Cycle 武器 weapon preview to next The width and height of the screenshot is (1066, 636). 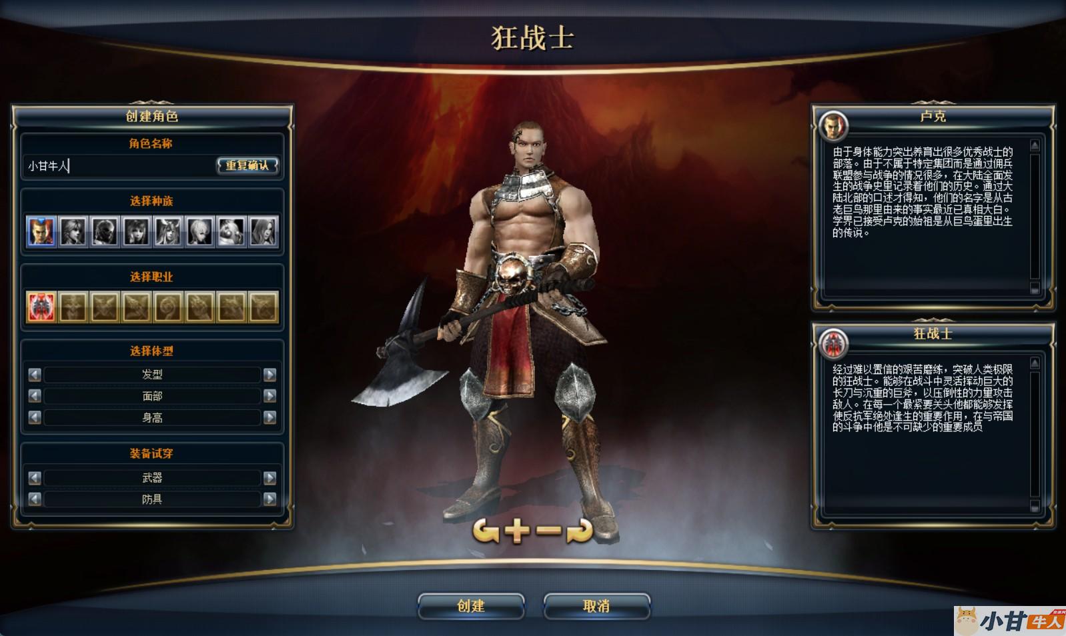[270, 477]
